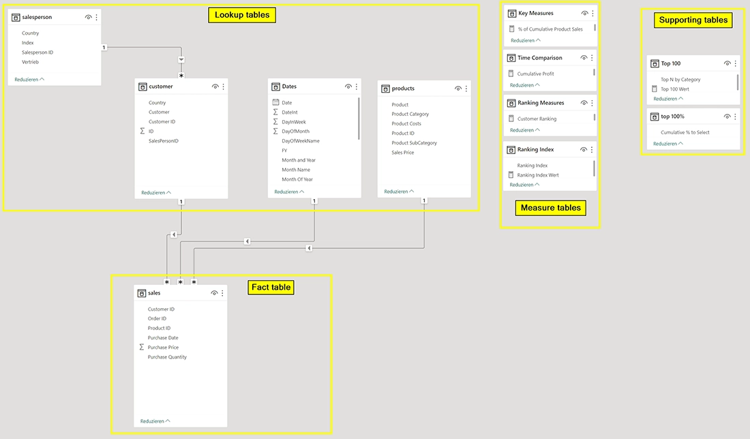The width and height of the screenshot is (750, 439).
Task: Click the products to sales filter direction arrow
Action: point(309,248)
